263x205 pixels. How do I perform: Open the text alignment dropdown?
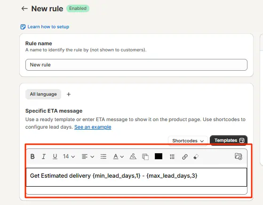pyautogui.click(x=88, y=156)
